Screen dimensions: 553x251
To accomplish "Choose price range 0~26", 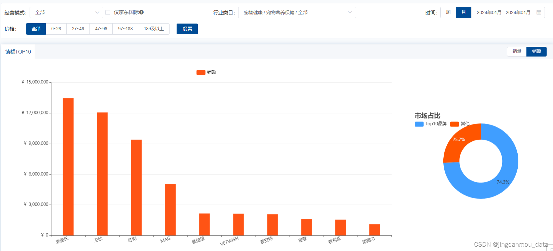I will [x=56, y=29].
